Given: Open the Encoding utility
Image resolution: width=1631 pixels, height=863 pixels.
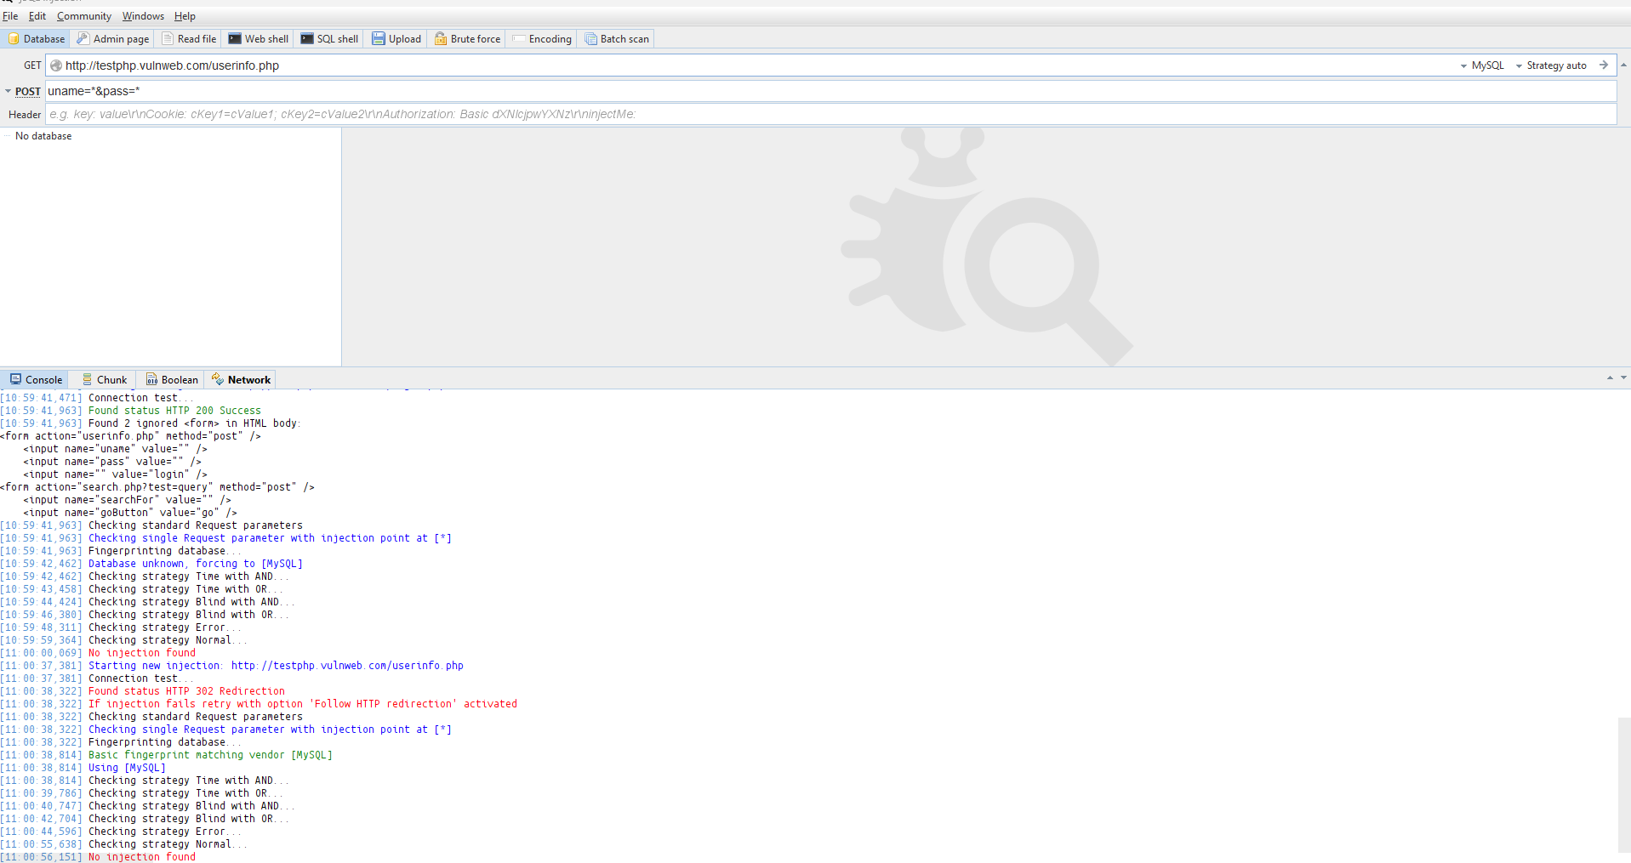Looking at the screenshot, I should (541, 38).
